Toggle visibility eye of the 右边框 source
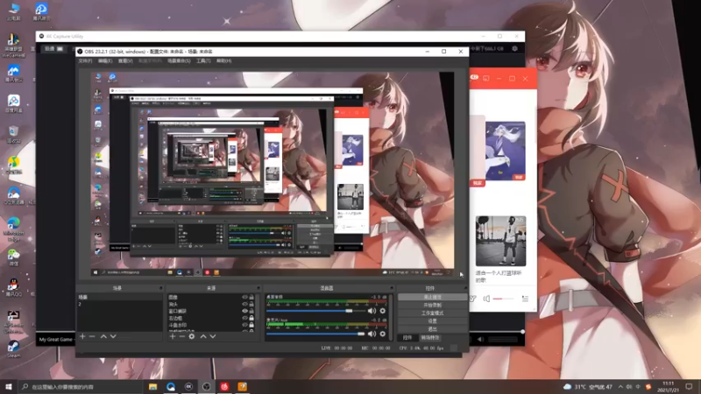The image size is (701, 394). point(244,318)
